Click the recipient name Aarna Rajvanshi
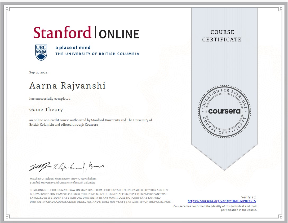The image size is (288, 223). tap(67, 86)
